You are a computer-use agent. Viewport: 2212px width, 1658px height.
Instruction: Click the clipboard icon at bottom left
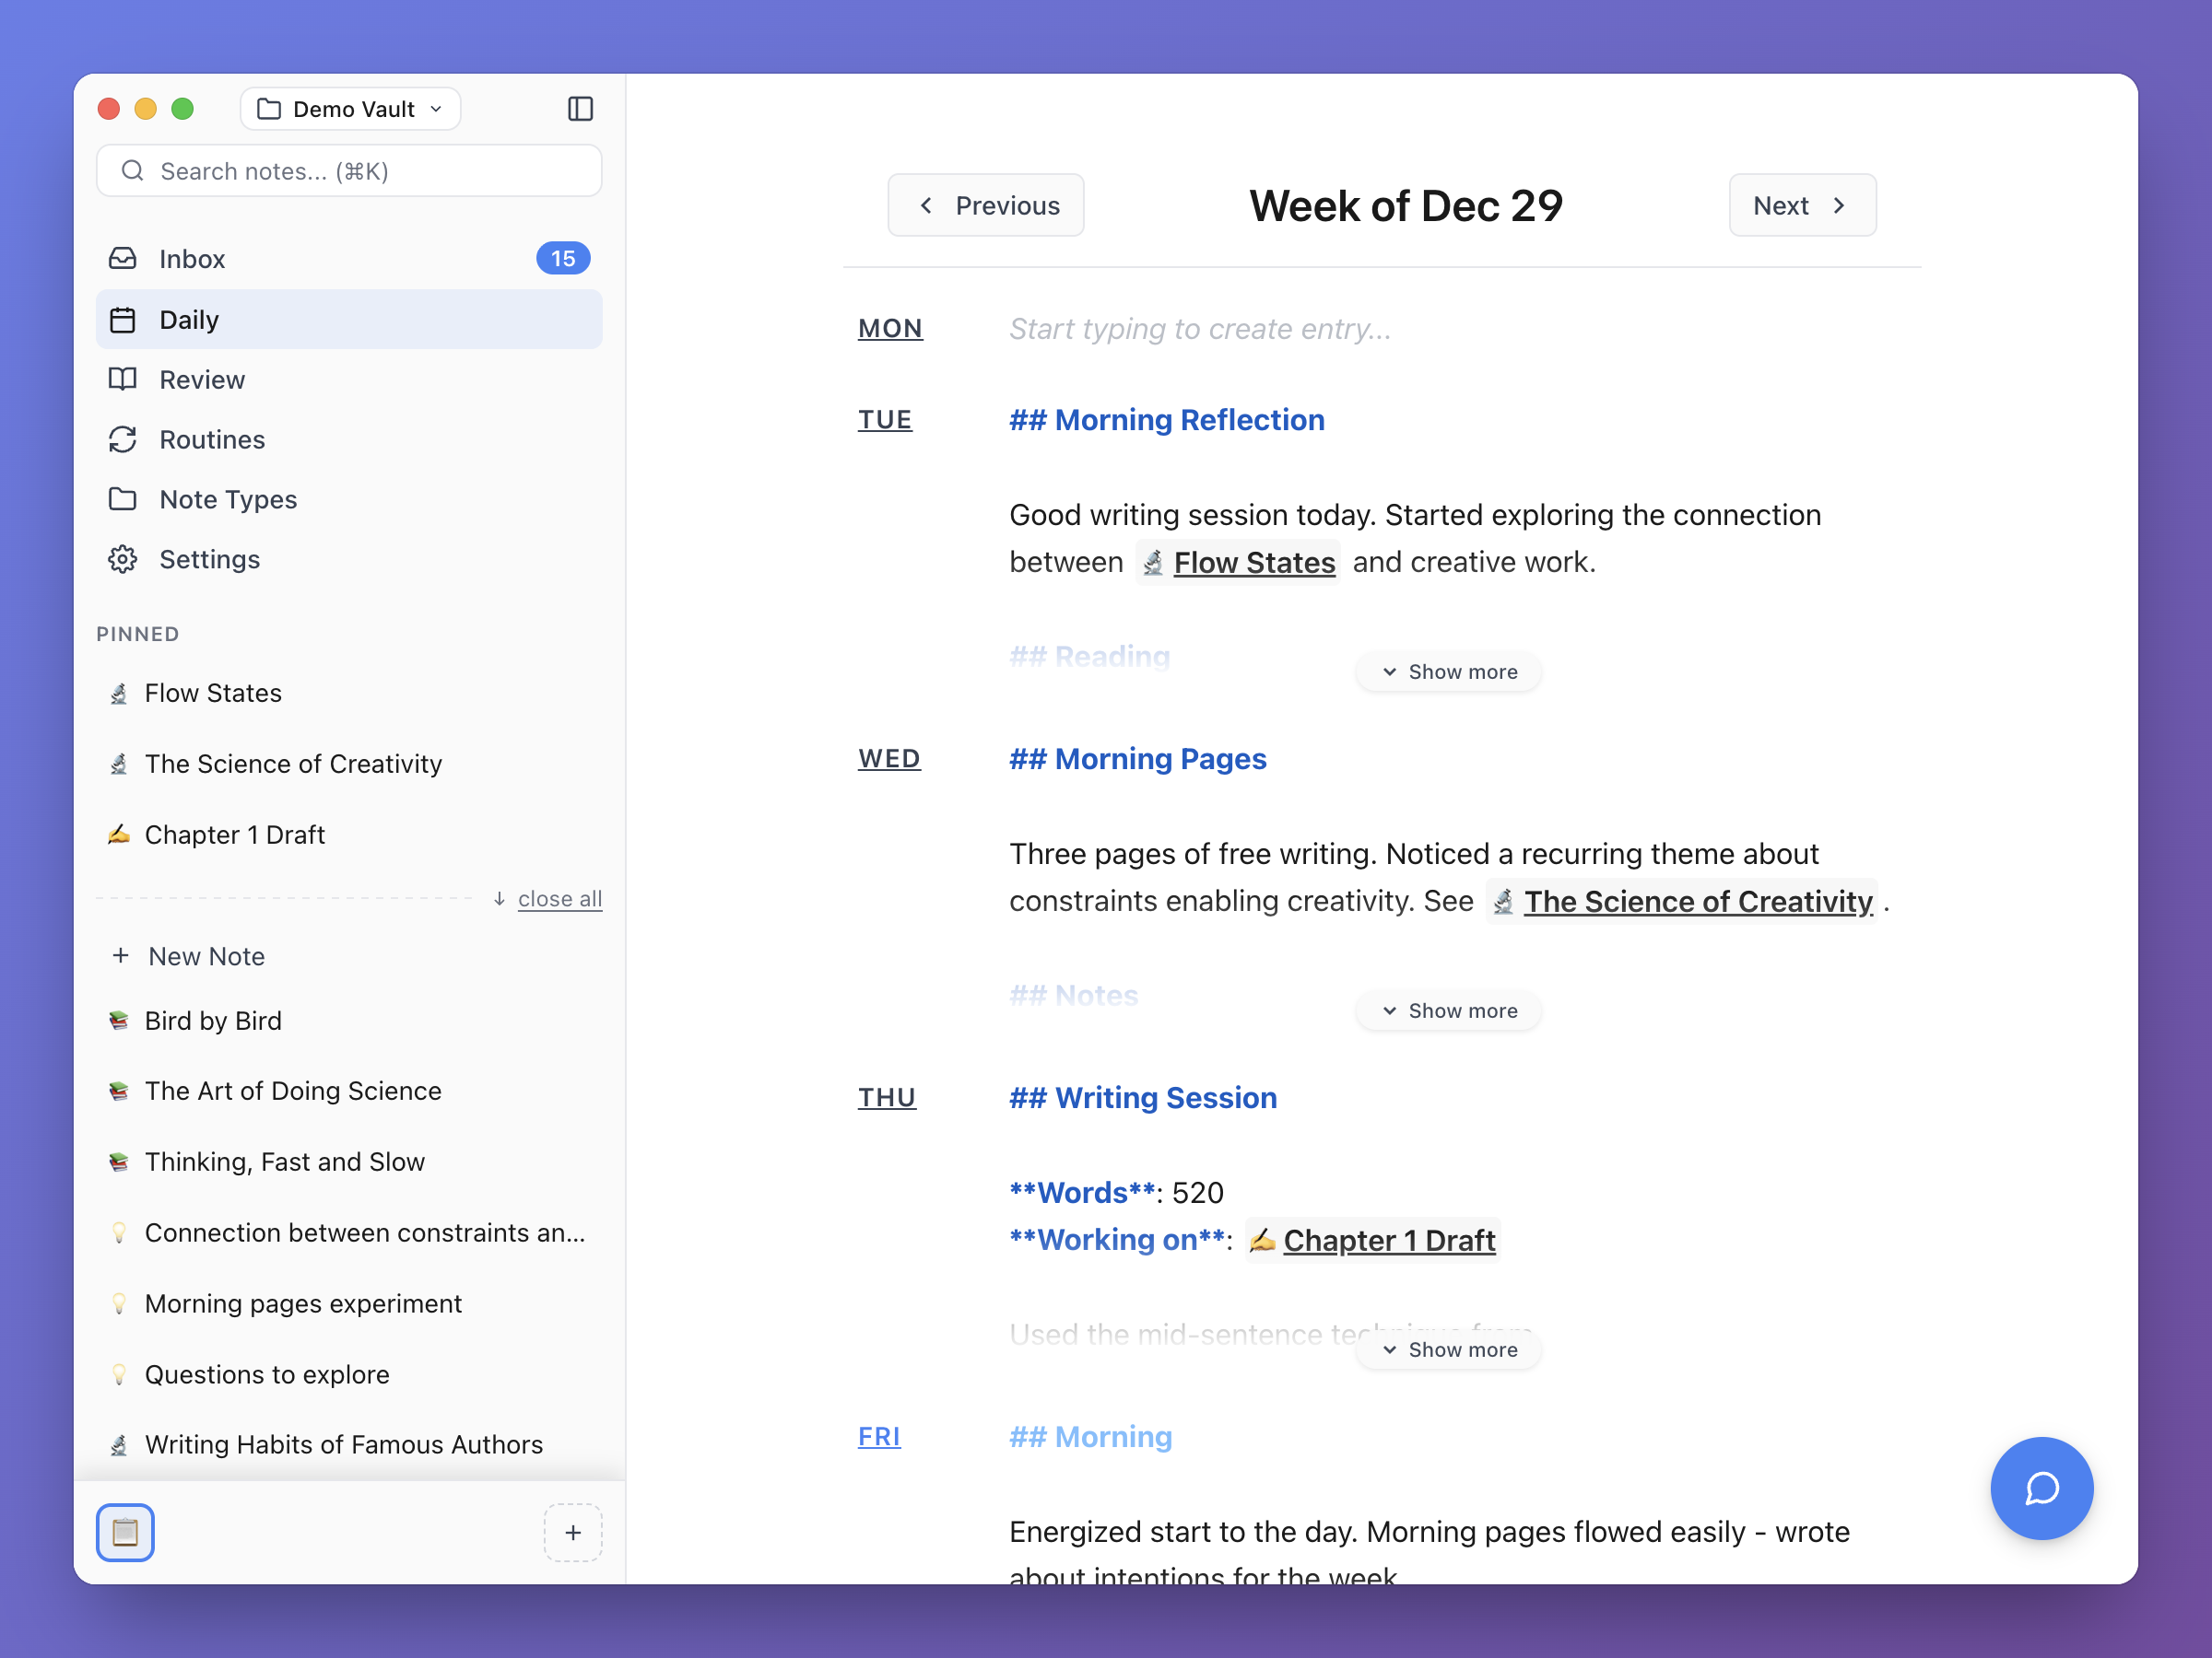tap(125, 1532)
